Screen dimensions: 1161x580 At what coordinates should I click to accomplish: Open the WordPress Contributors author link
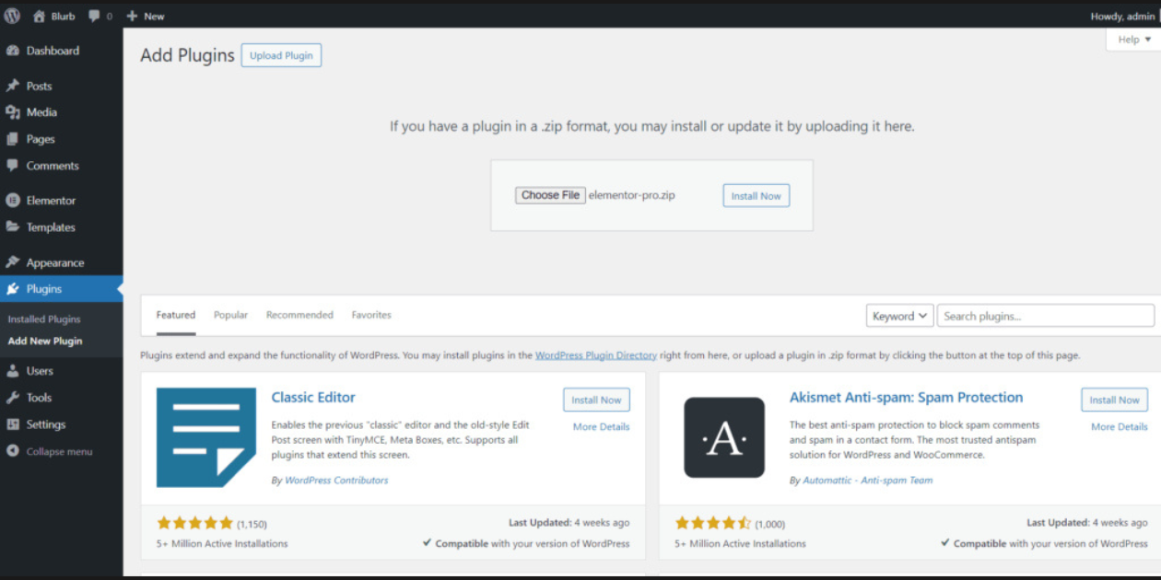tap(336, 481)
